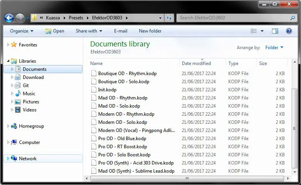Expand the Computer tree node
Image resolution: width=301 pixels, height=185 pixels.
point(8,142)
